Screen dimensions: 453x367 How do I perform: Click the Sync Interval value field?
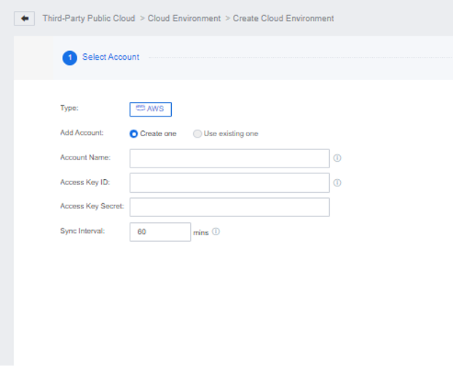pos(160,232)
